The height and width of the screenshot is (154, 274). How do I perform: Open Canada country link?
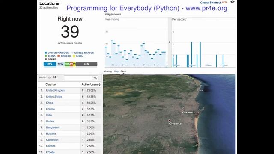click(51, 146)
